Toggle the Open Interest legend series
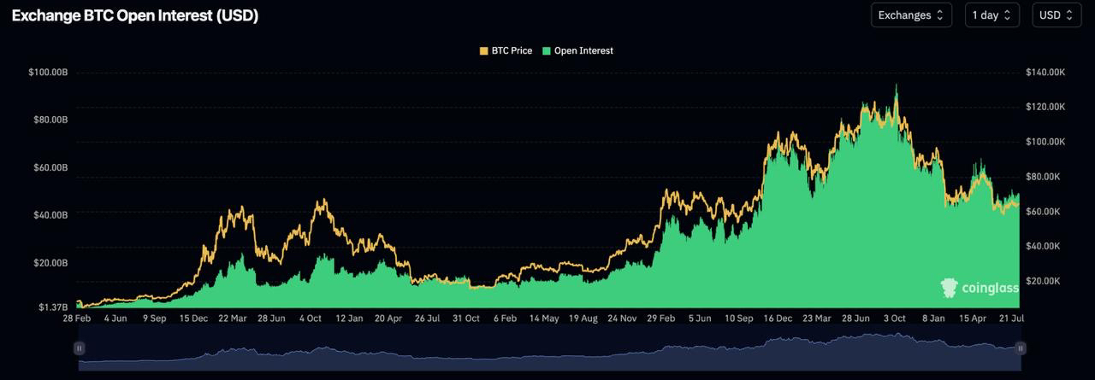The image size is (1095, 380). point(577,50)
